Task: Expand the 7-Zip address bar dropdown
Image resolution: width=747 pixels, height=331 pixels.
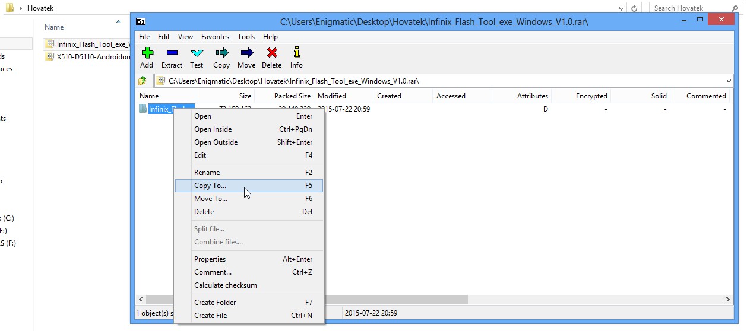Action: click(x=729, y=81)
